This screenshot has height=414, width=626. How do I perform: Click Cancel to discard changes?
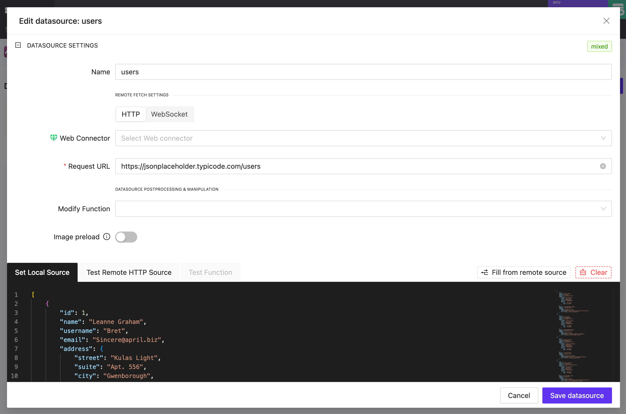click(519, 395)
